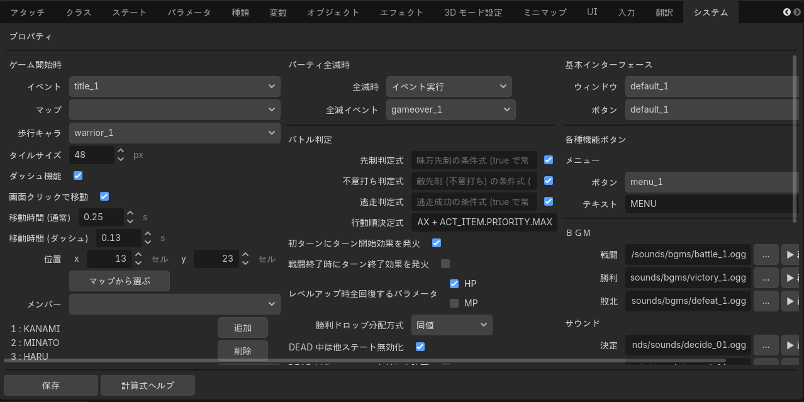
Task: Toggle 画面クリックで移動 checkbox
Action: [104, 196]
